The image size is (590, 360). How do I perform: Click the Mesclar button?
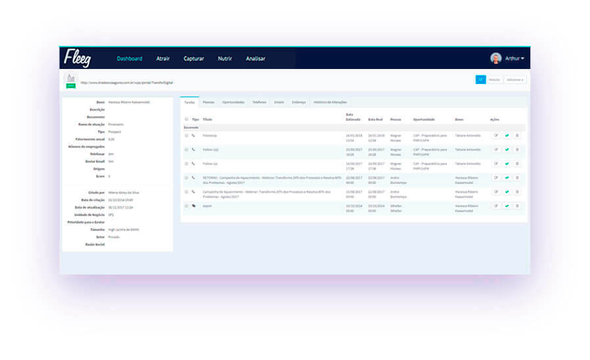click(x=495, y=79)
